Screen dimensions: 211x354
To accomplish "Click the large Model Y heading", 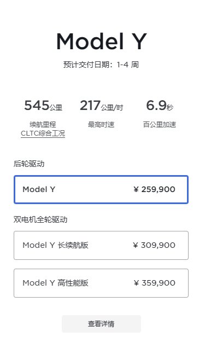I will (102, 42).
